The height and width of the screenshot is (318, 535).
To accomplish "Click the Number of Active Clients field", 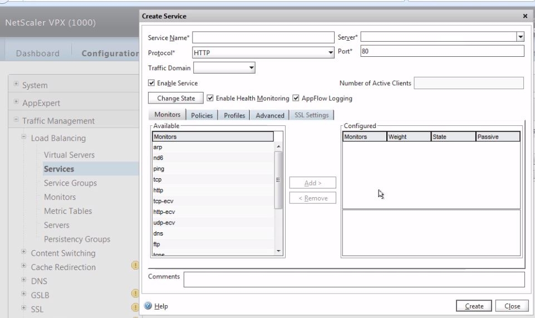I will pos(469,83).
